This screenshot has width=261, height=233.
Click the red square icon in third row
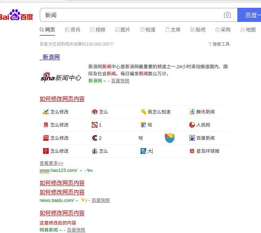point(46,138)
